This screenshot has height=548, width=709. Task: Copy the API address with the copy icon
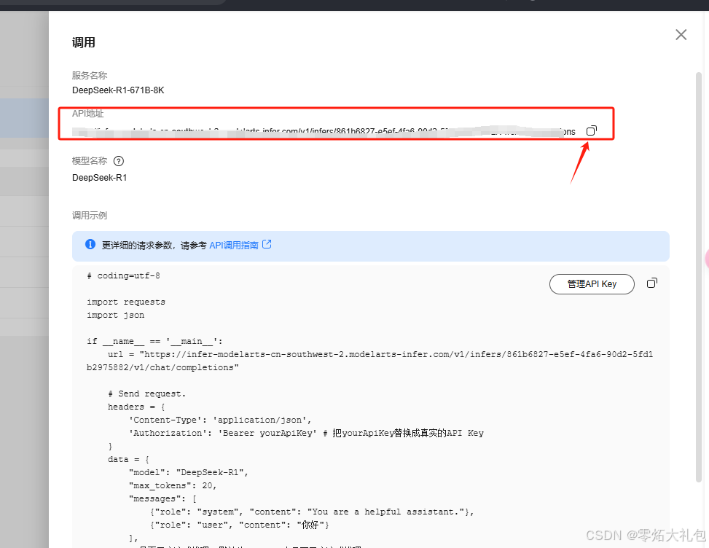[x=592, y=130]
